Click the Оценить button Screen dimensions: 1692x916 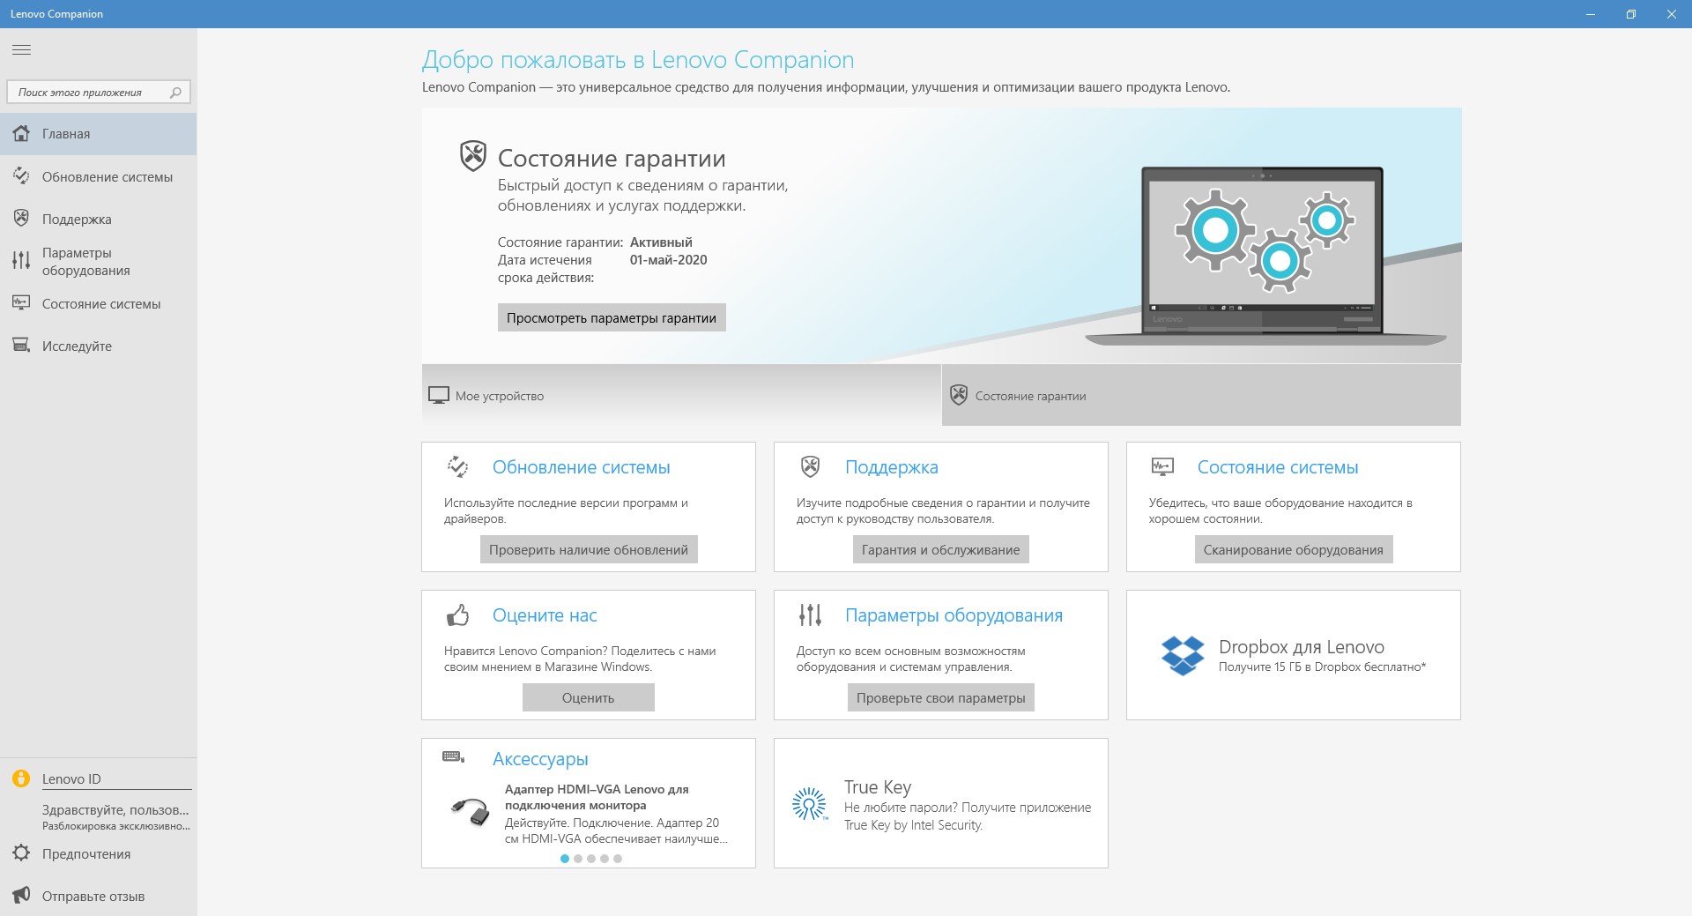(589, 697)
